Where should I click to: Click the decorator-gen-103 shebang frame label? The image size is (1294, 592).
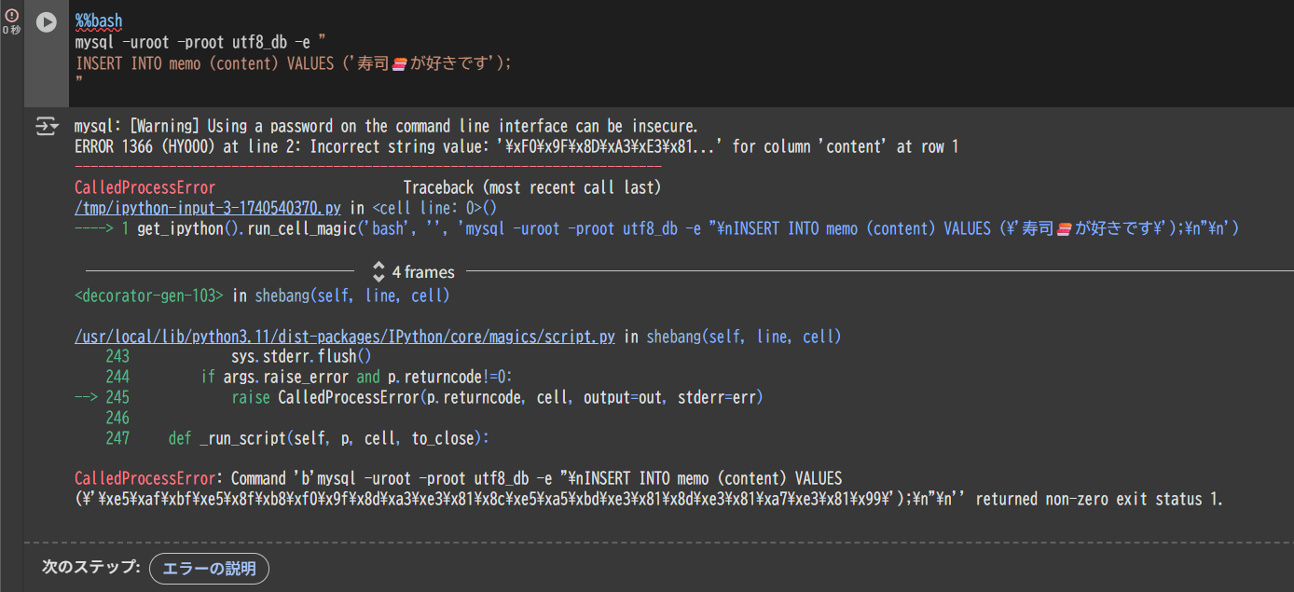[x=149, y=296]
